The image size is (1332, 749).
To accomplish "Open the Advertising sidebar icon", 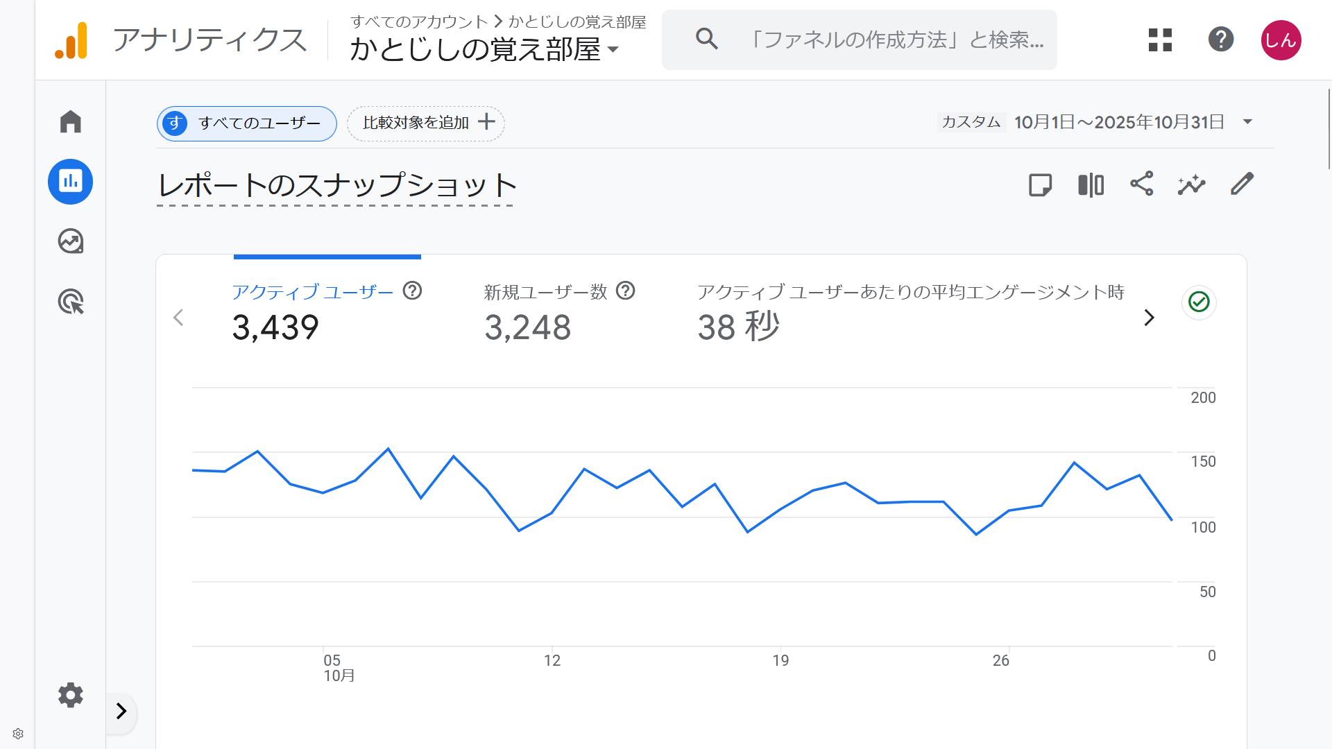I will (x=70, y=302).
